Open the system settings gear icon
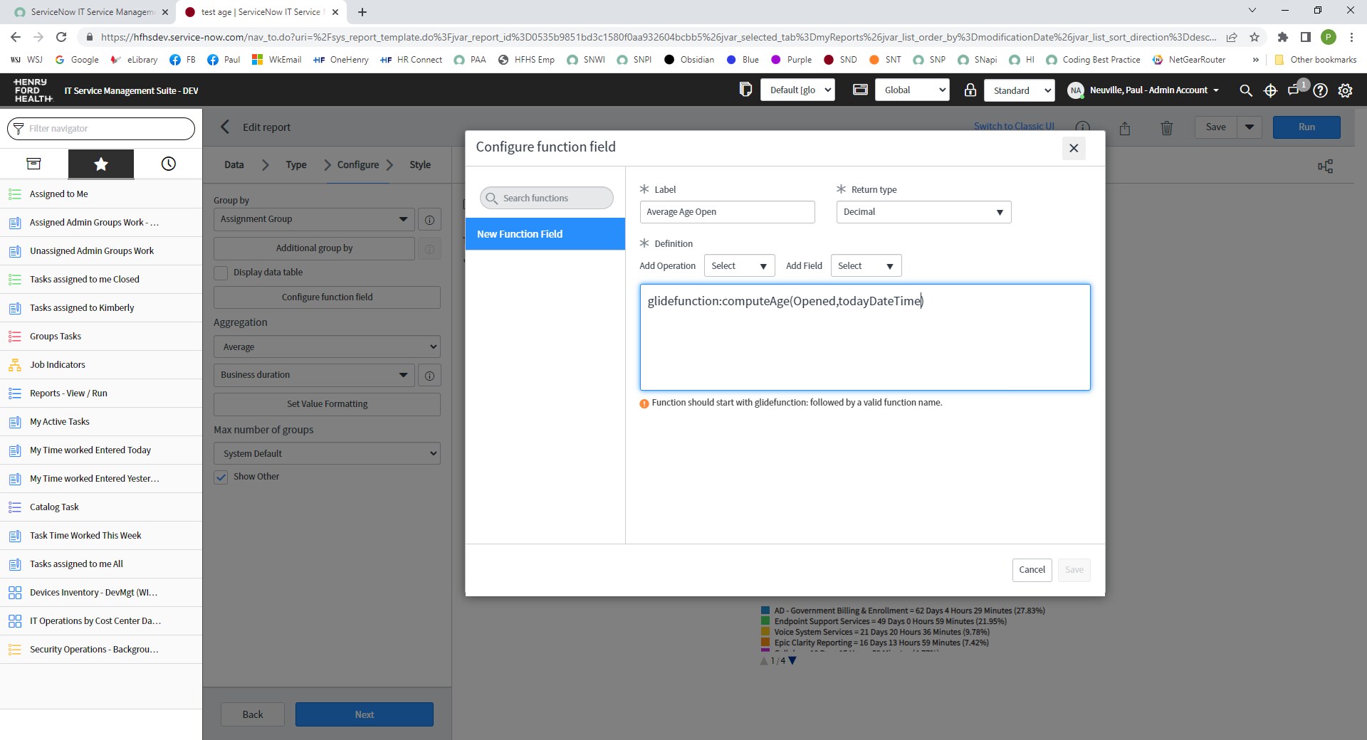 point(1345,90)
